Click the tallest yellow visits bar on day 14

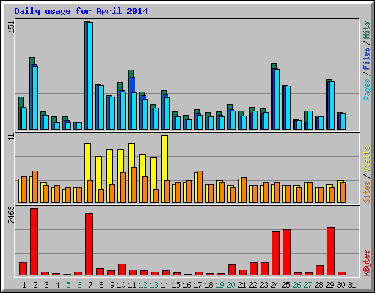[x=164, y=157]
